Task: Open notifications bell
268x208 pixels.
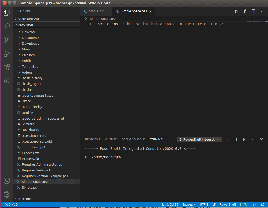Action: click(x=263, y=204)
